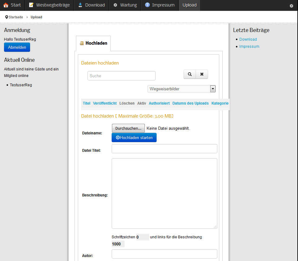Click Durchsuchen to choose a file
298x261 pixels.
(128, 128)
